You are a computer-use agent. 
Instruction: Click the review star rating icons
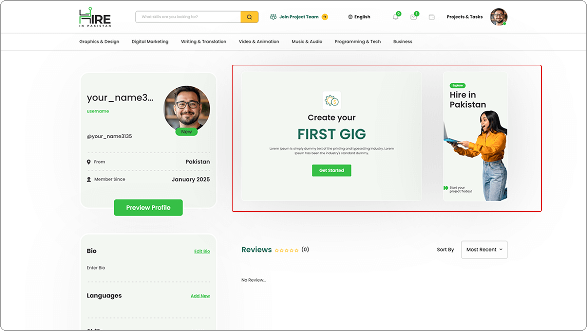(x=287, y=250)
